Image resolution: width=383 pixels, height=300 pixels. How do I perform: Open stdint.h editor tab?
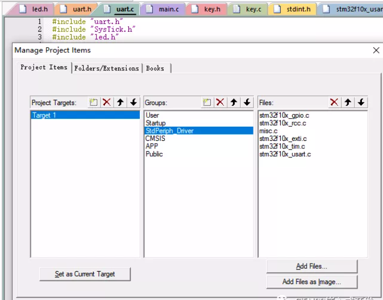(x=292, y=9)
